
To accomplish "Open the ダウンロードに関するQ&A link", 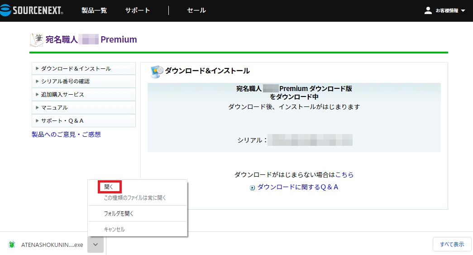I will 298,187.
